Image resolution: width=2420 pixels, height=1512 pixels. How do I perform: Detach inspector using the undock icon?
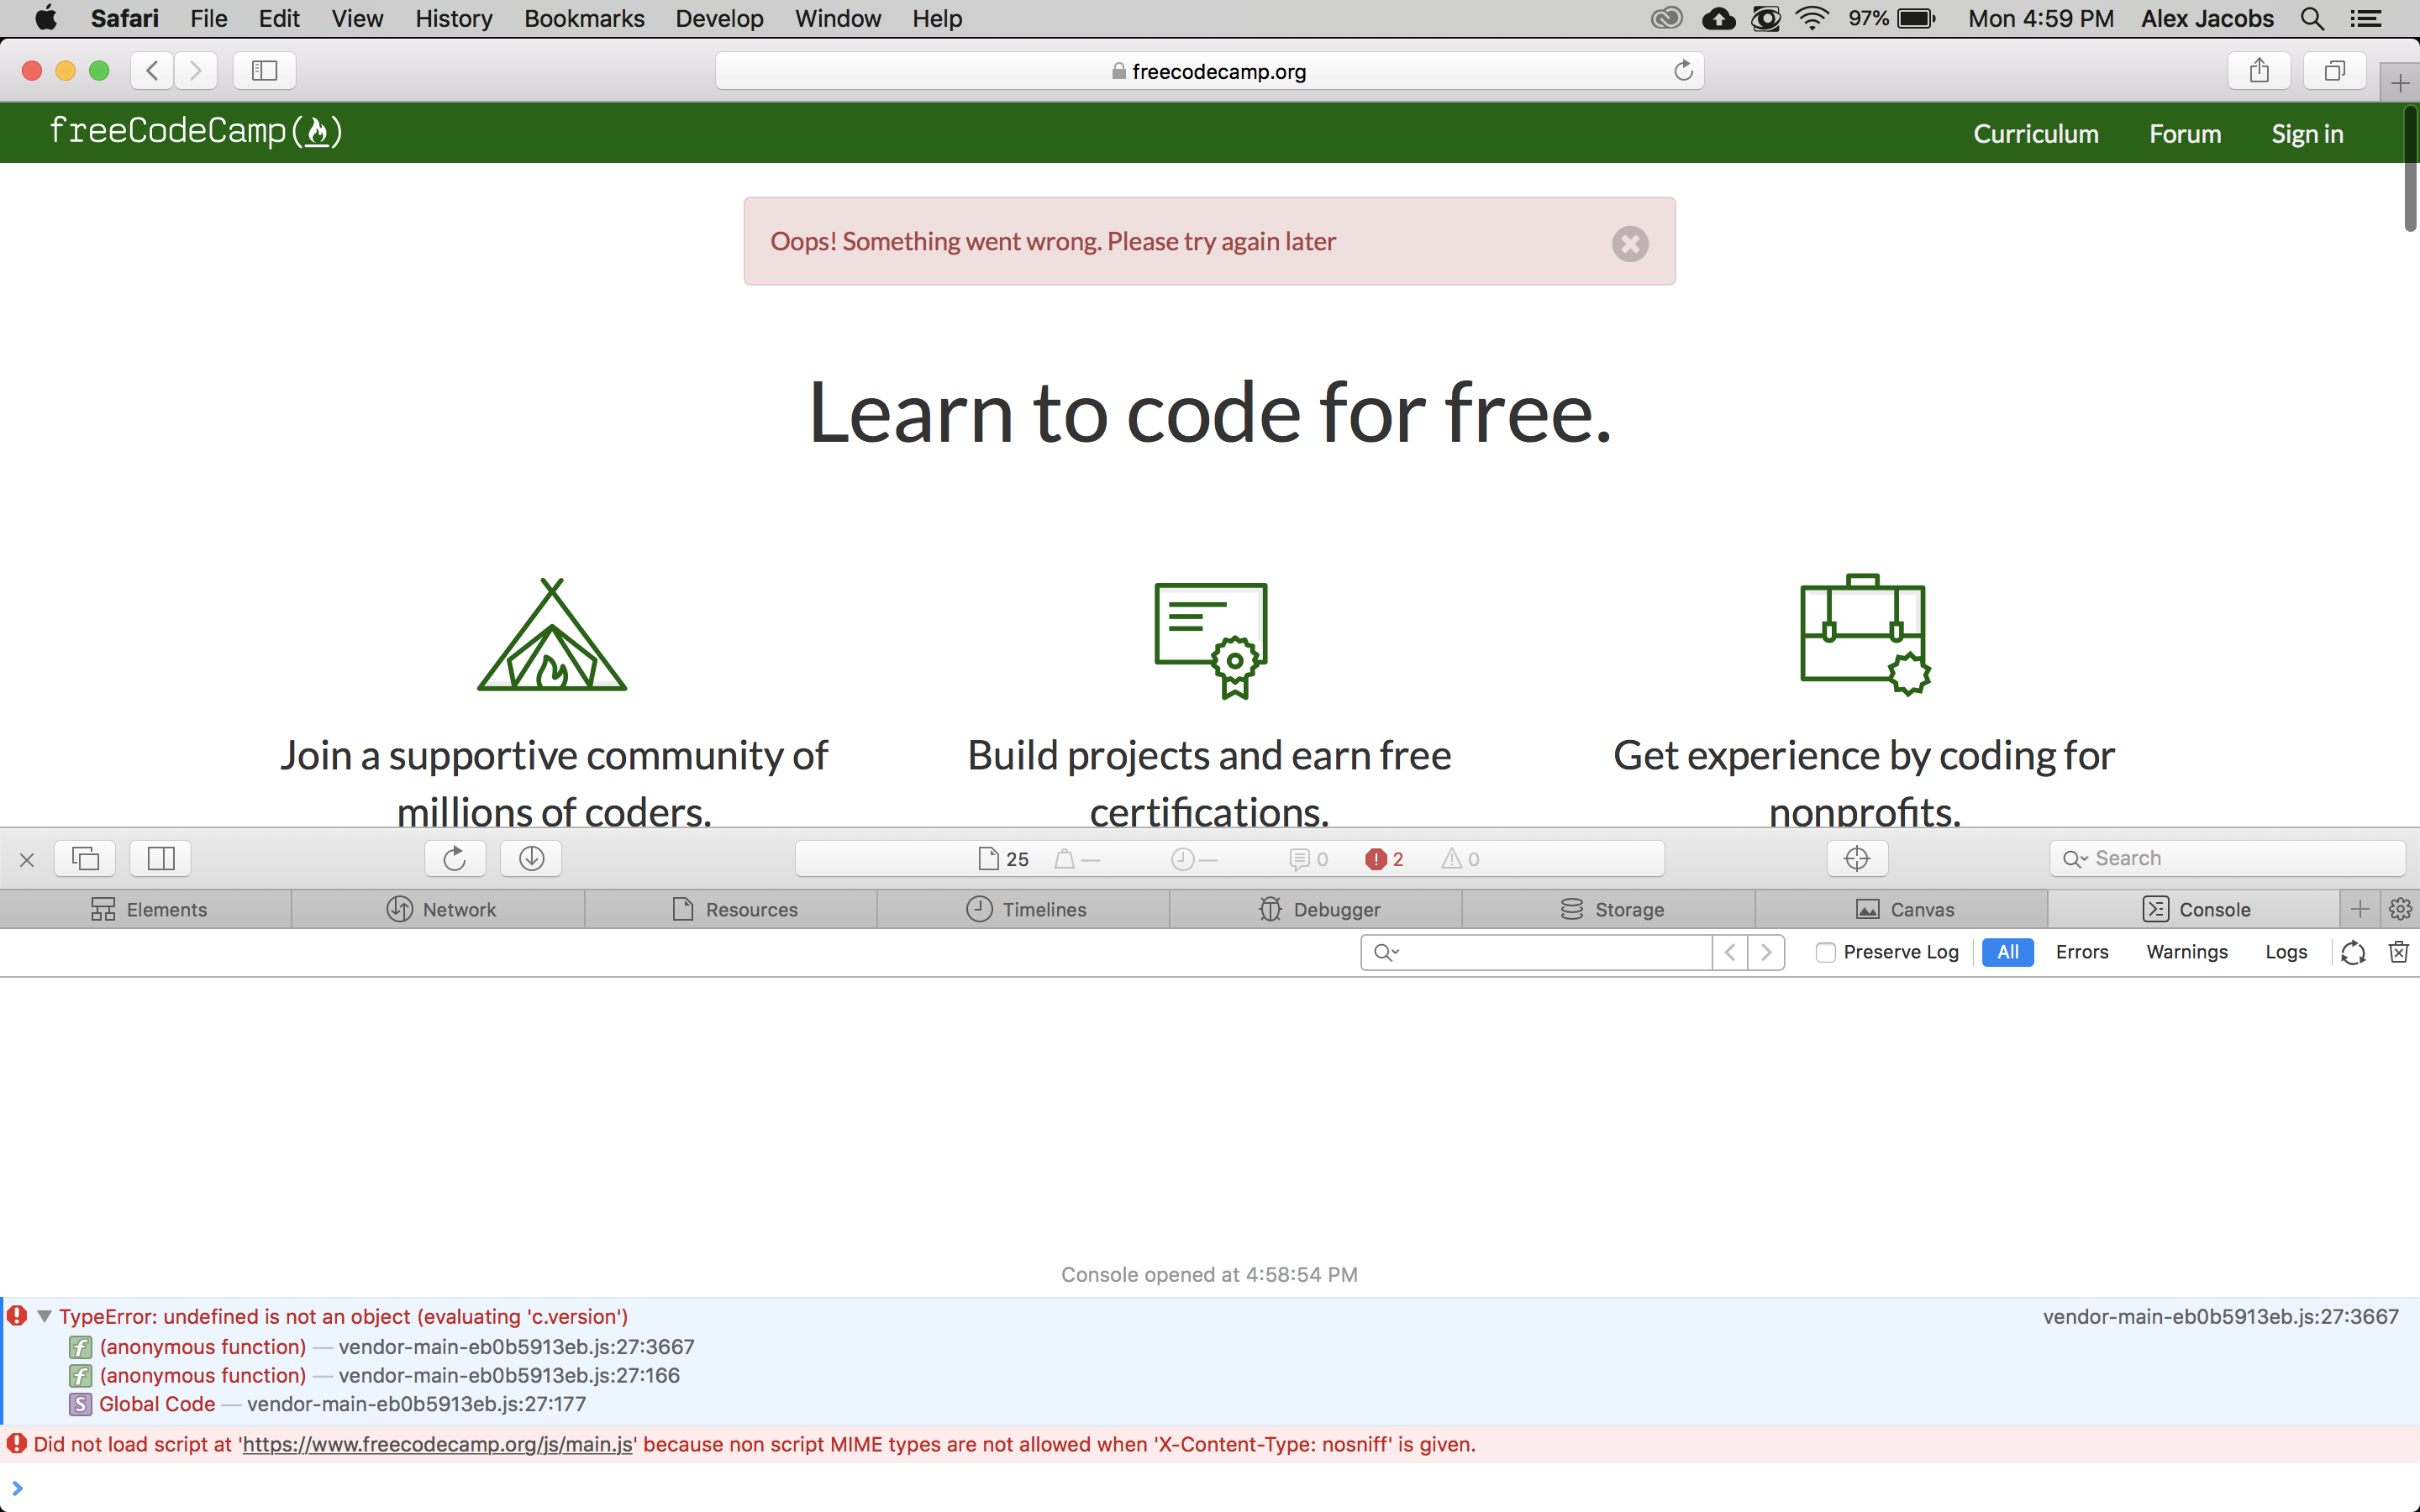[x=85, y=858]
